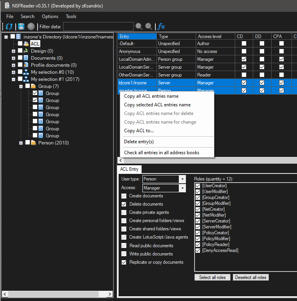Click into the Filter data input field
The width and height of the screenshot is (297, 301).
pos(98,27)
